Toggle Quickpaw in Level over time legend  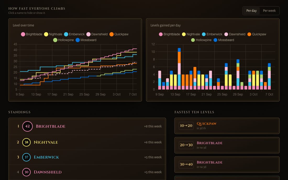click(119, 34)
